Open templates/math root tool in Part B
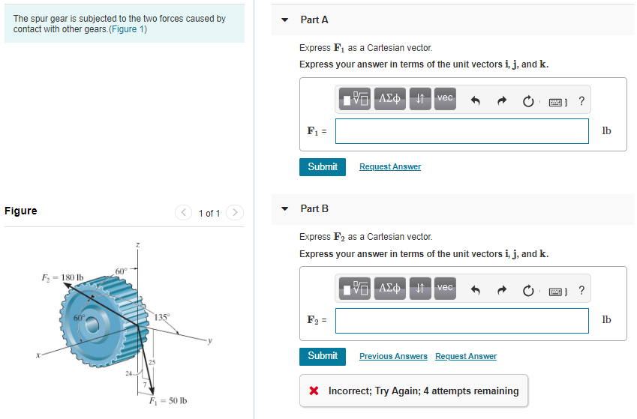This screenshot has height=419, width=637. click(x=354, y=289)
